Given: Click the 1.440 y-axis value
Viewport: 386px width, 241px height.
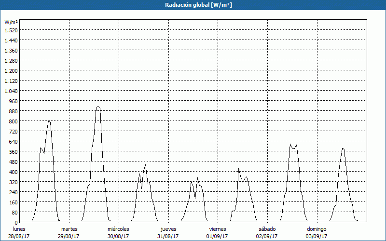Looking at the screenshot, I should 11,40.
